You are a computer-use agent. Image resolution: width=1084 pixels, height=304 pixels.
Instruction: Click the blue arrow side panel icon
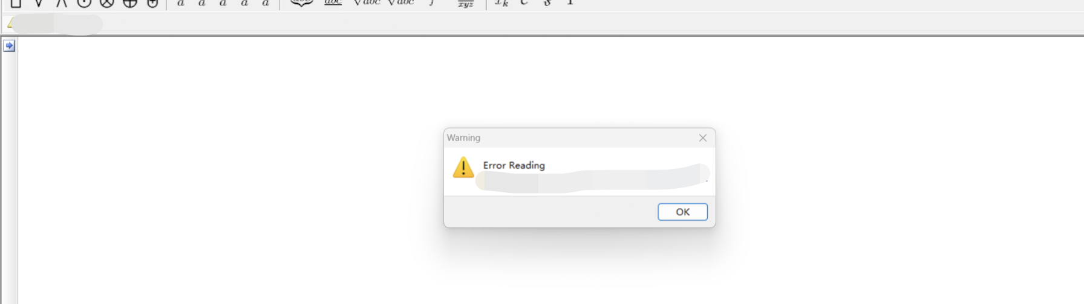click(9, 46)
